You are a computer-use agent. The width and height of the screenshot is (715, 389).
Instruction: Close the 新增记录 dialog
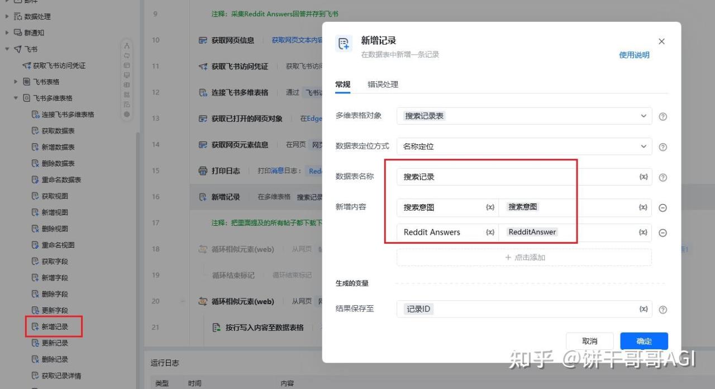click(x=661, y=41)
